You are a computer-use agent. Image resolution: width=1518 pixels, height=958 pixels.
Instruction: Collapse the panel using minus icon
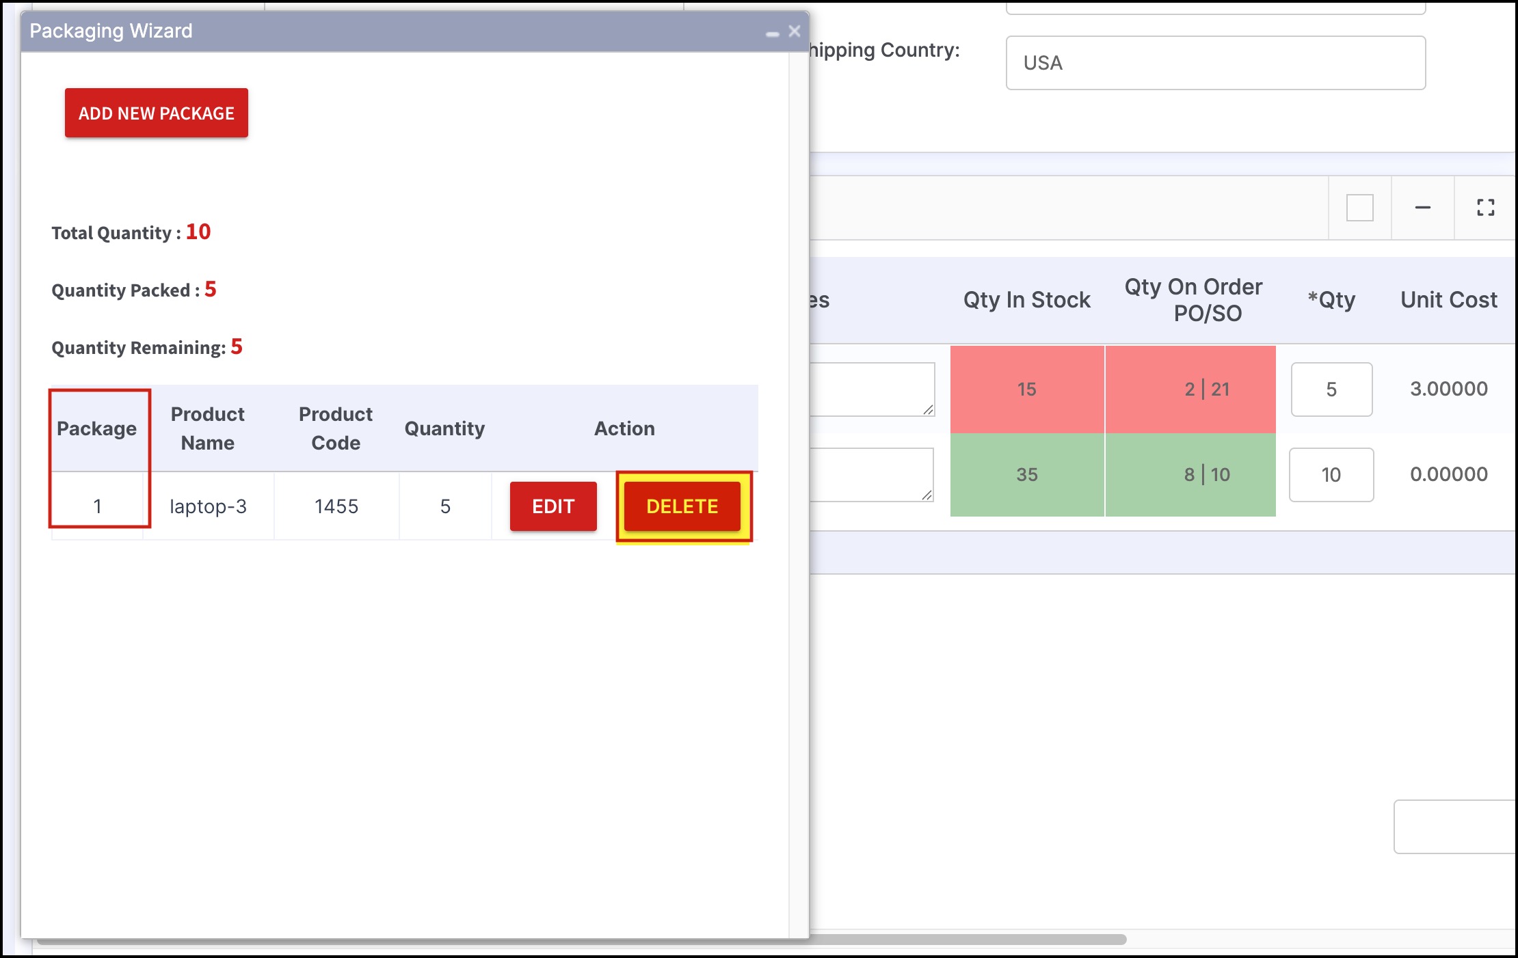point(1422,208)
